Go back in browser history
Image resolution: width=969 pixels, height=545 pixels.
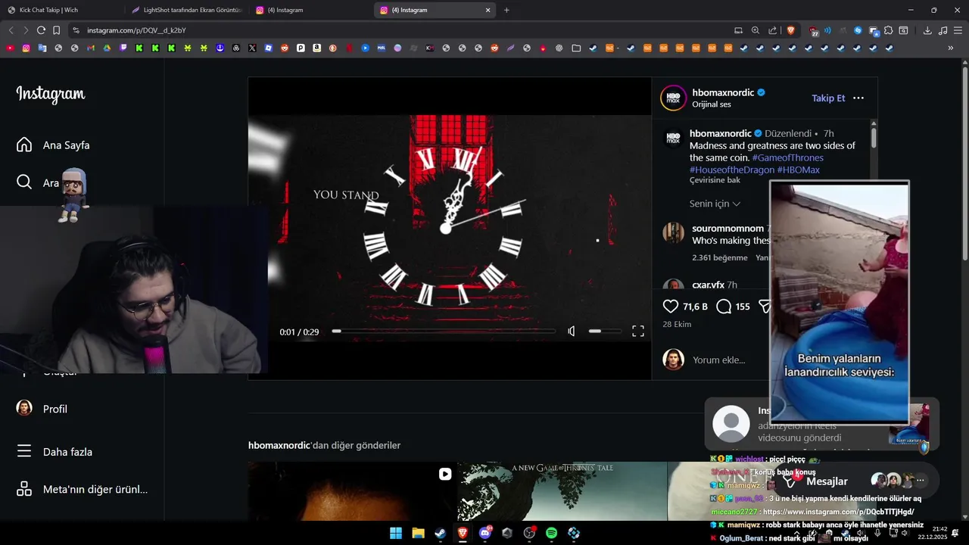click(x=11, y=30)
